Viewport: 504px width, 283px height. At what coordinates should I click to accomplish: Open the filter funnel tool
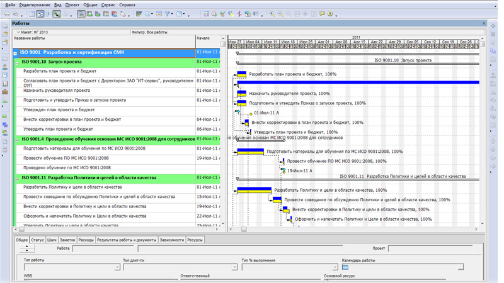168,13
